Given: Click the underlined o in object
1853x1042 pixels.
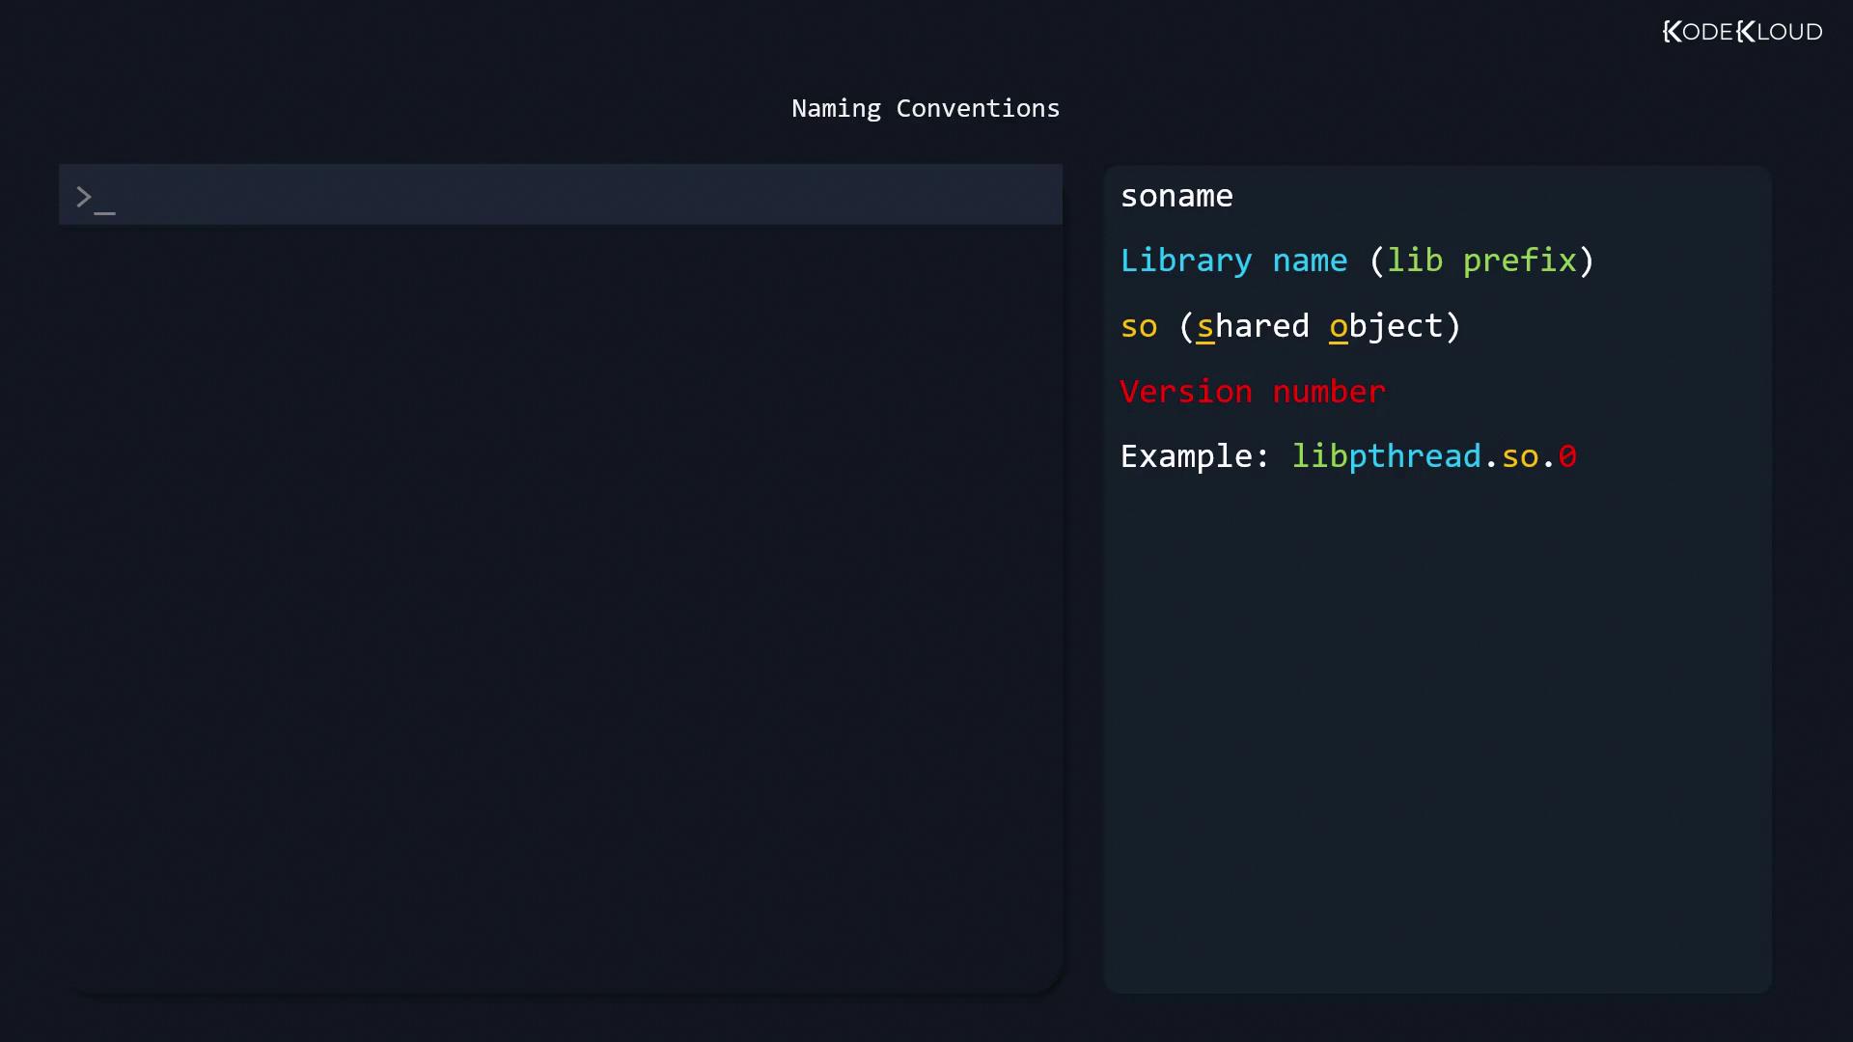Looking at the screenshot, I should (x=1338, y=326).
